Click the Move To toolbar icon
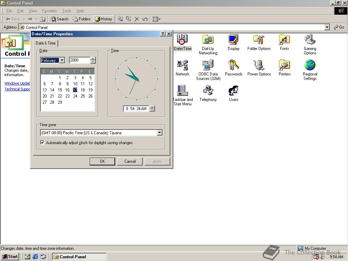Image resolution: width=348 pixels, height=261 pixels. [x=121, y=19]
